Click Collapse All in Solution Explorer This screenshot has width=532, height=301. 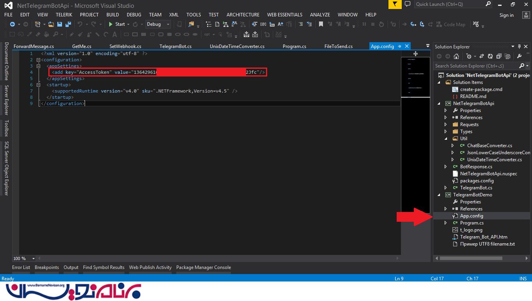click(499, 56)
